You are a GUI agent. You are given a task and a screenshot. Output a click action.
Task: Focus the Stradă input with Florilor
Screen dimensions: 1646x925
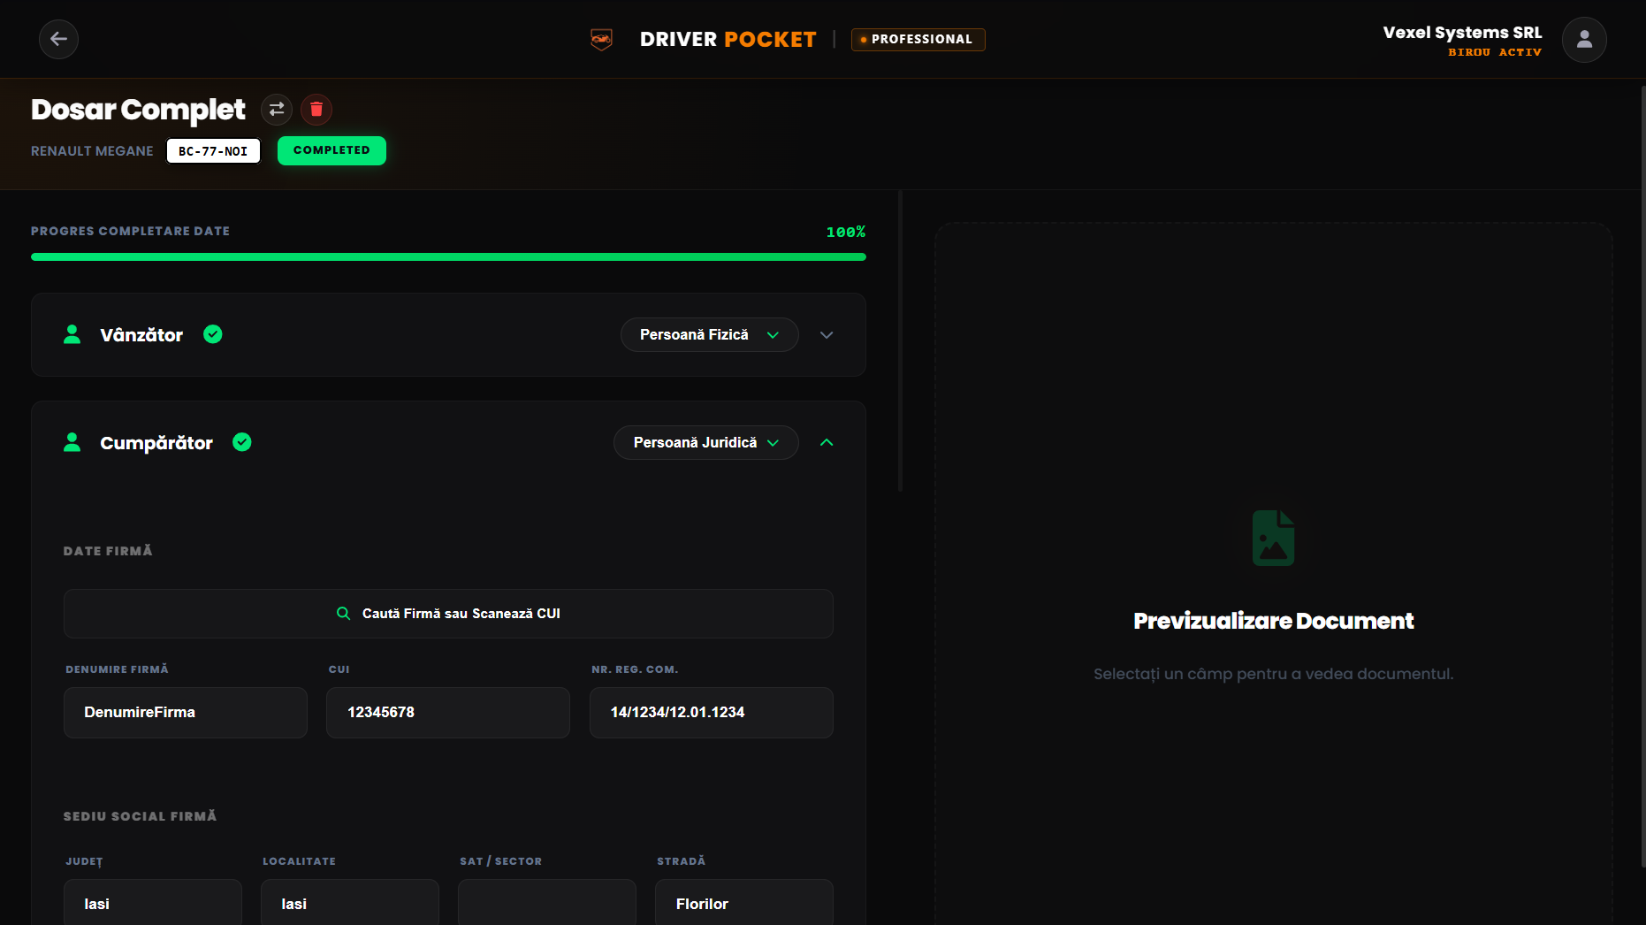pos(744,902)
